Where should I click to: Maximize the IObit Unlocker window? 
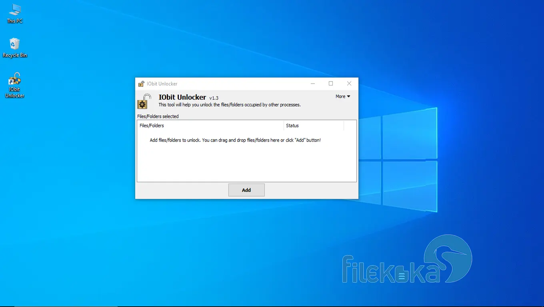331,84
